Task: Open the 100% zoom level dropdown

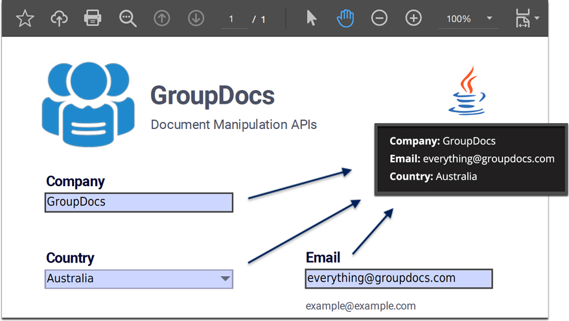Action: click(468, 19)
